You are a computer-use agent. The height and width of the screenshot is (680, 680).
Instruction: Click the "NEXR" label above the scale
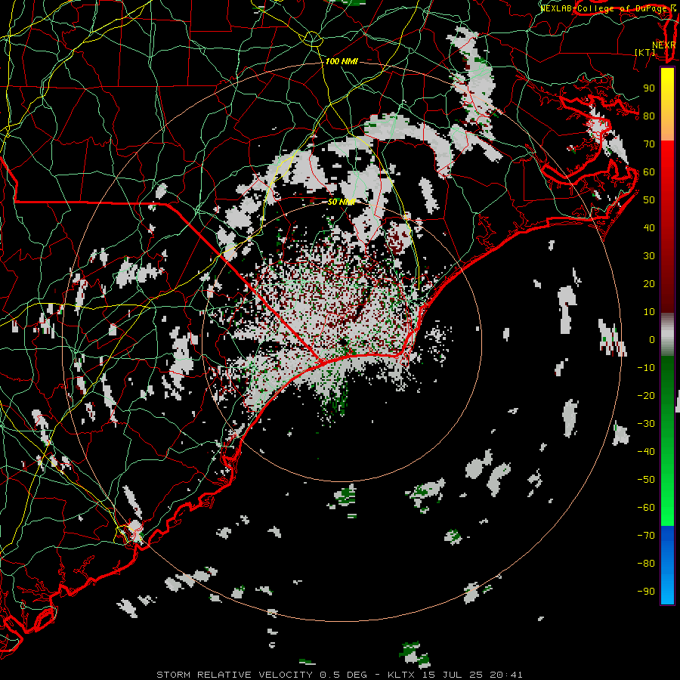click(663, 45)
